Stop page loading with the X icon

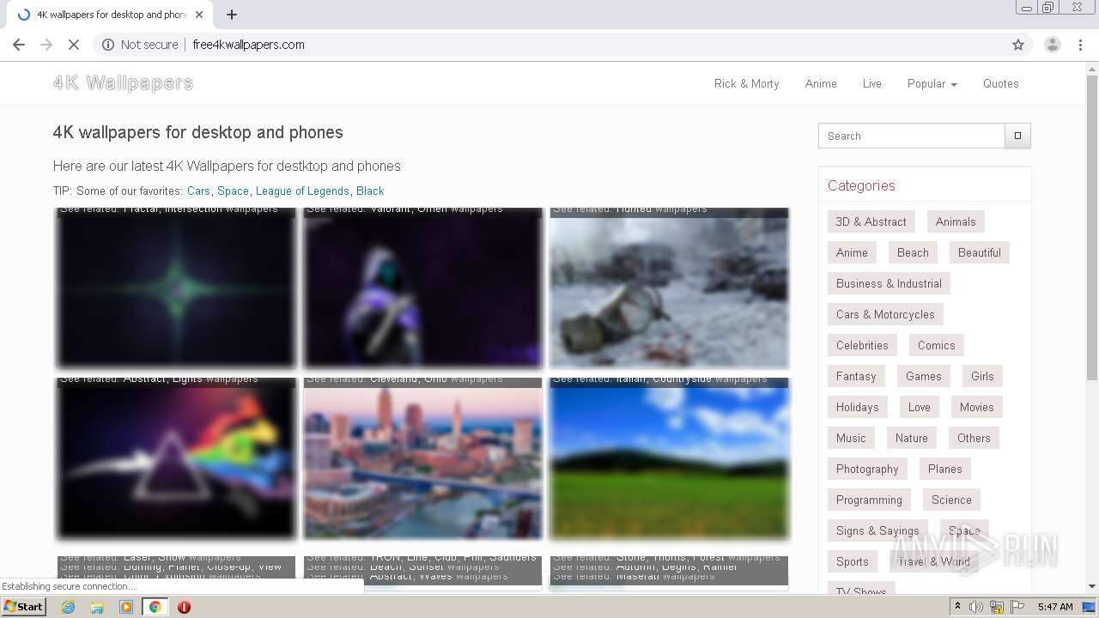(x=74, y=45)
